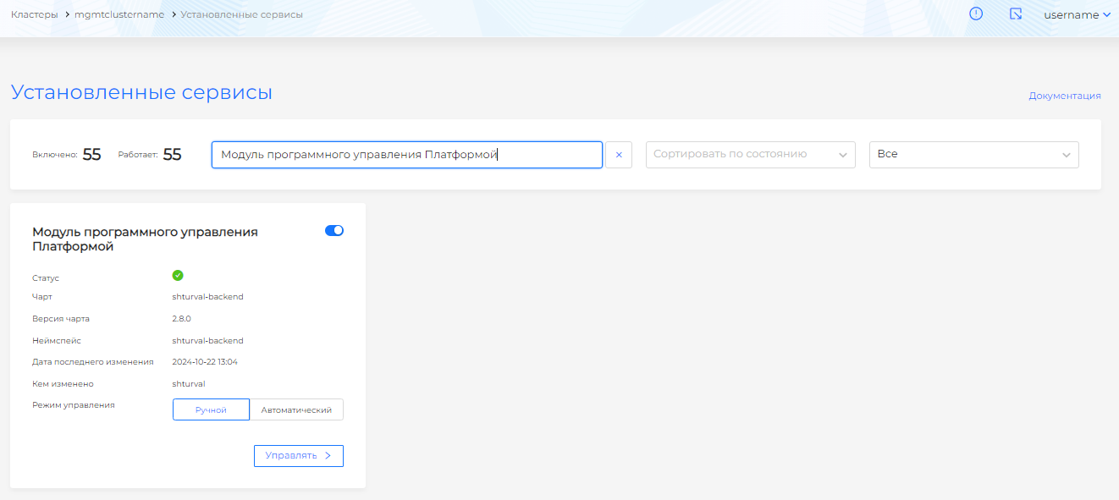
Task: Click the Установленные сервисы page heading
Action: pyautogui.click(x=141, y=92)
